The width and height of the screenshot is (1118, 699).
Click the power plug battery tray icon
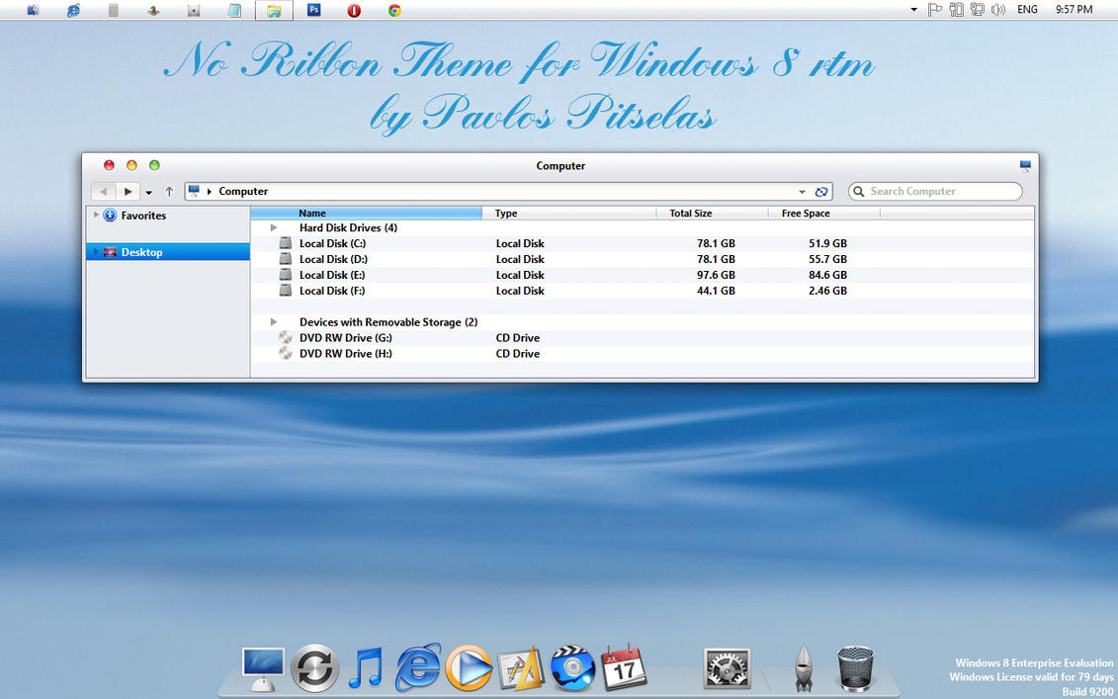(x=957, y=10)
